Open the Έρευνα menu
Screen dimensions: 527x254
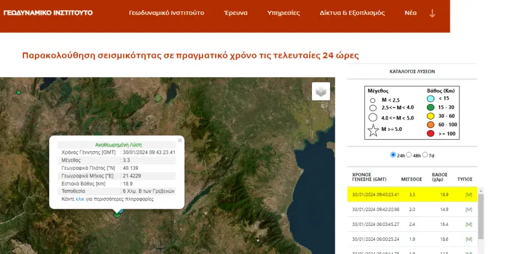click(x=235, y=13)
